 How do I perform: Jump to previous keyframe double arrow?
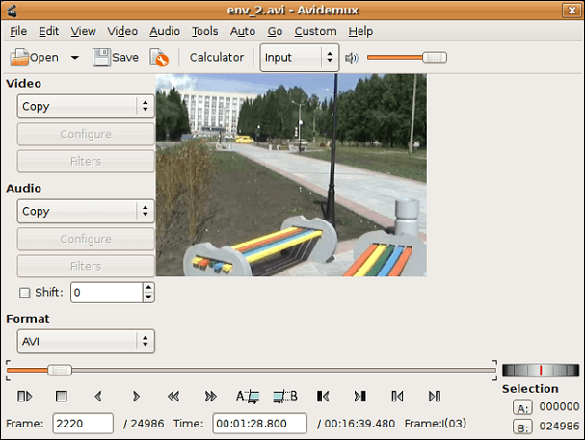tap(173, 396)
